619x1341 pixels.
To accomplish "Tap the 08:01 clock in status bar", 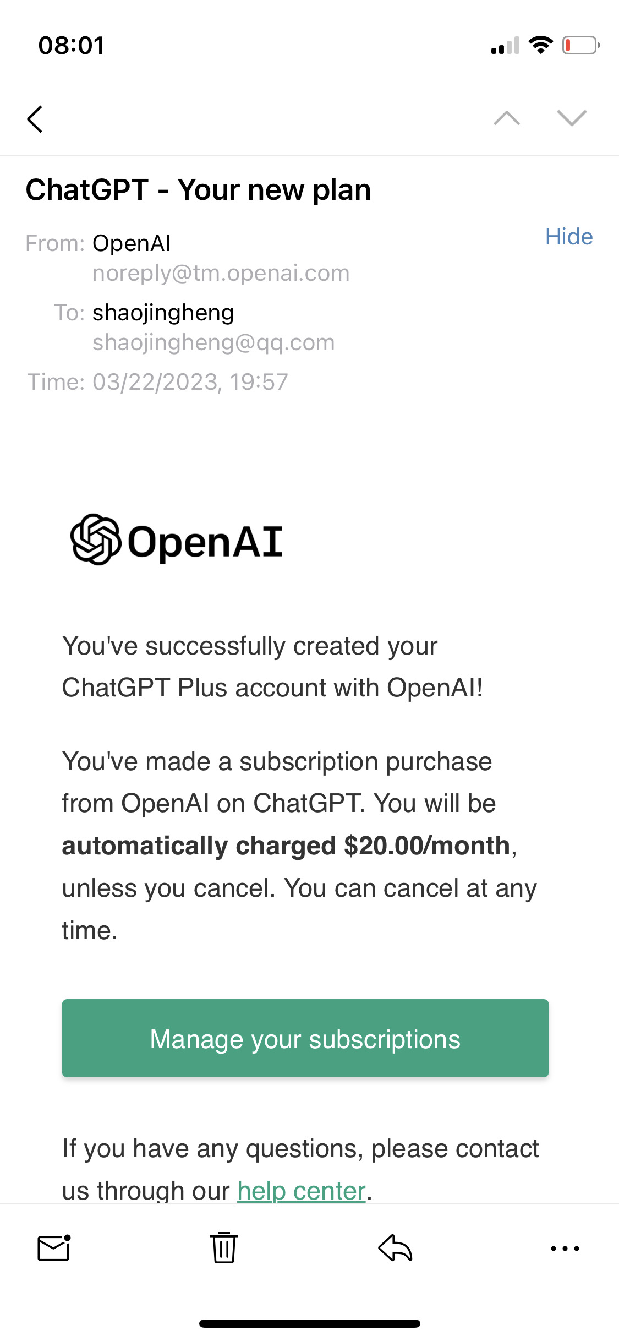I will coord(72,45).
